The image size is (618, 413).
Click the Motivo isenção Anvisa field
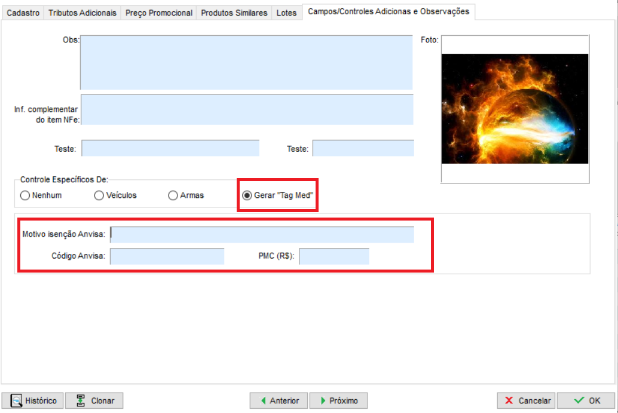pyautogui.click(x=262, y=234)
